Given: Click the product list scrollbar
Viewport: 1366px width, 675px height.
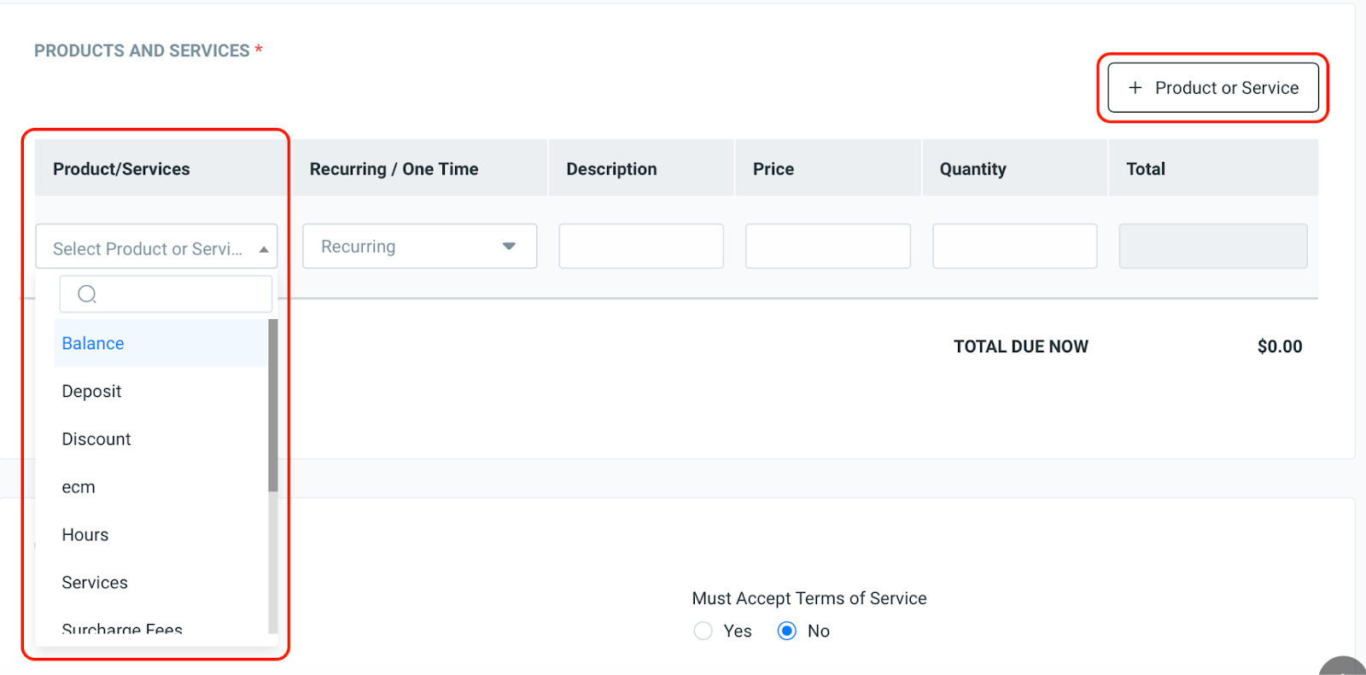Looking at the screenshot, I should pyautogui.click(x=273, y=406).
